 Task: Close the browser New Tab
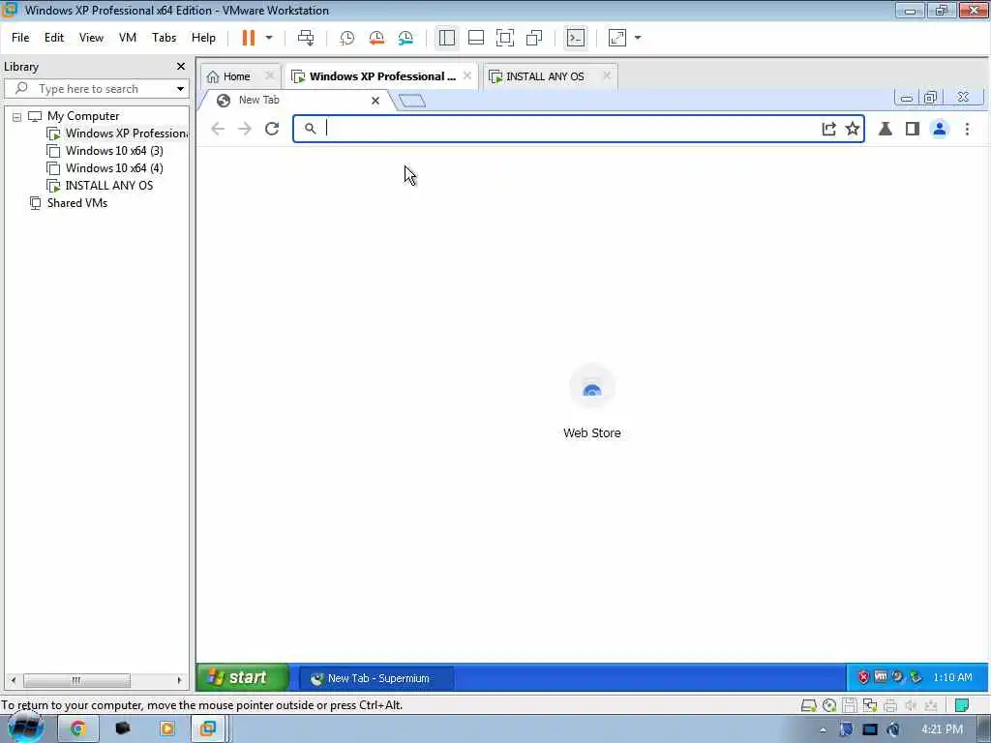375,101
